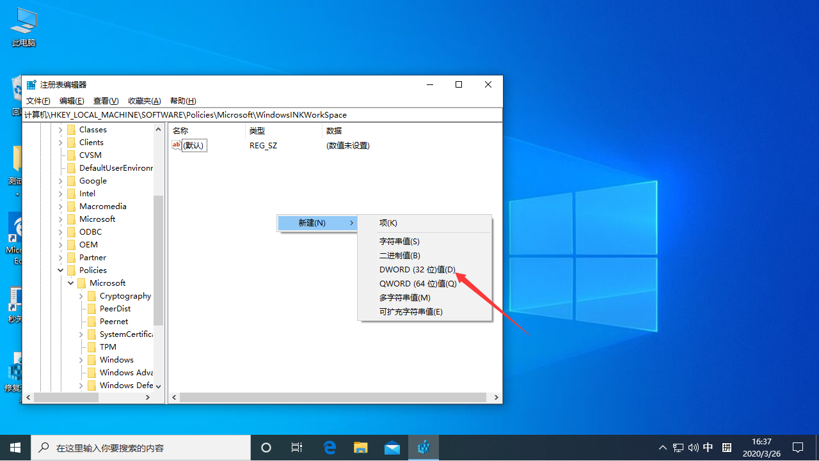Click the network icon in the system tray
The height and width of the screenshot is (461, 819).
[678, 448]
